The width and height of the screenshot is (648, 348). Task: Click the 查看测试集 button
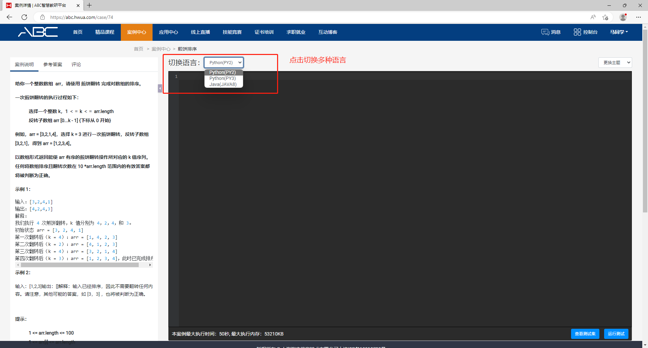pos(585,334)
